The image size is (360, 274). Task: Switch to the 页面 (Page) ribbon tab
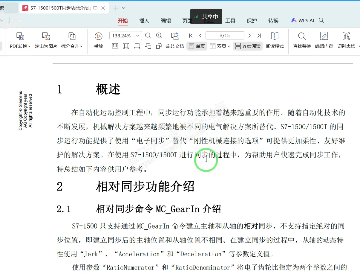click(187, 21)
